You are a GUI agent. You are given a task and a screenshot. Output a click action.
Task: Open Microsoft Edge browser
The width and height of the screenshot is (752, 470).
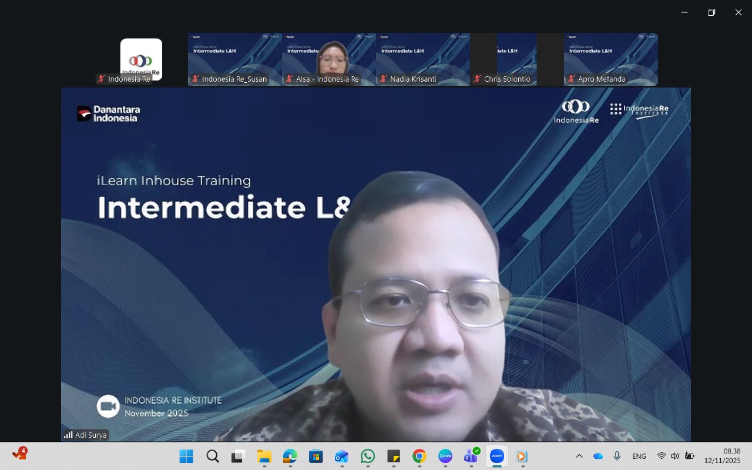290,456
